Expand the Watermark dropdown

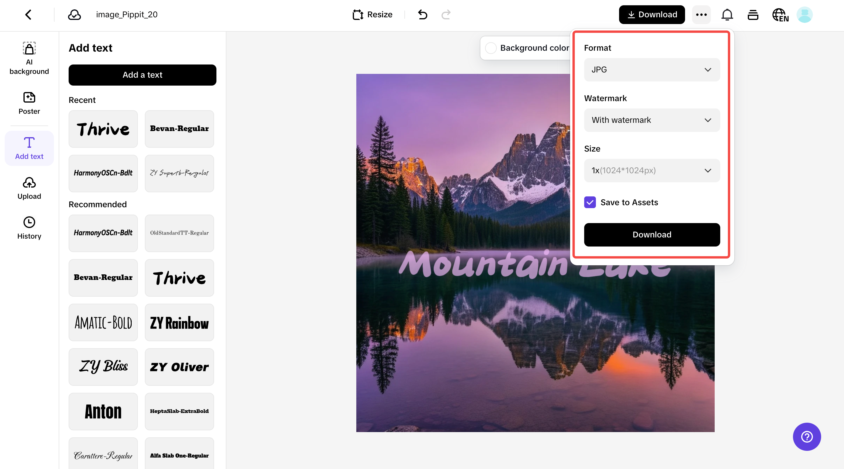[651, 120]
